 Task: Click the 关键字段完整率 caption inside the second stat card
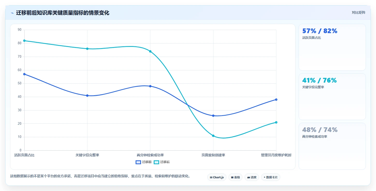(x=313, y=87)
